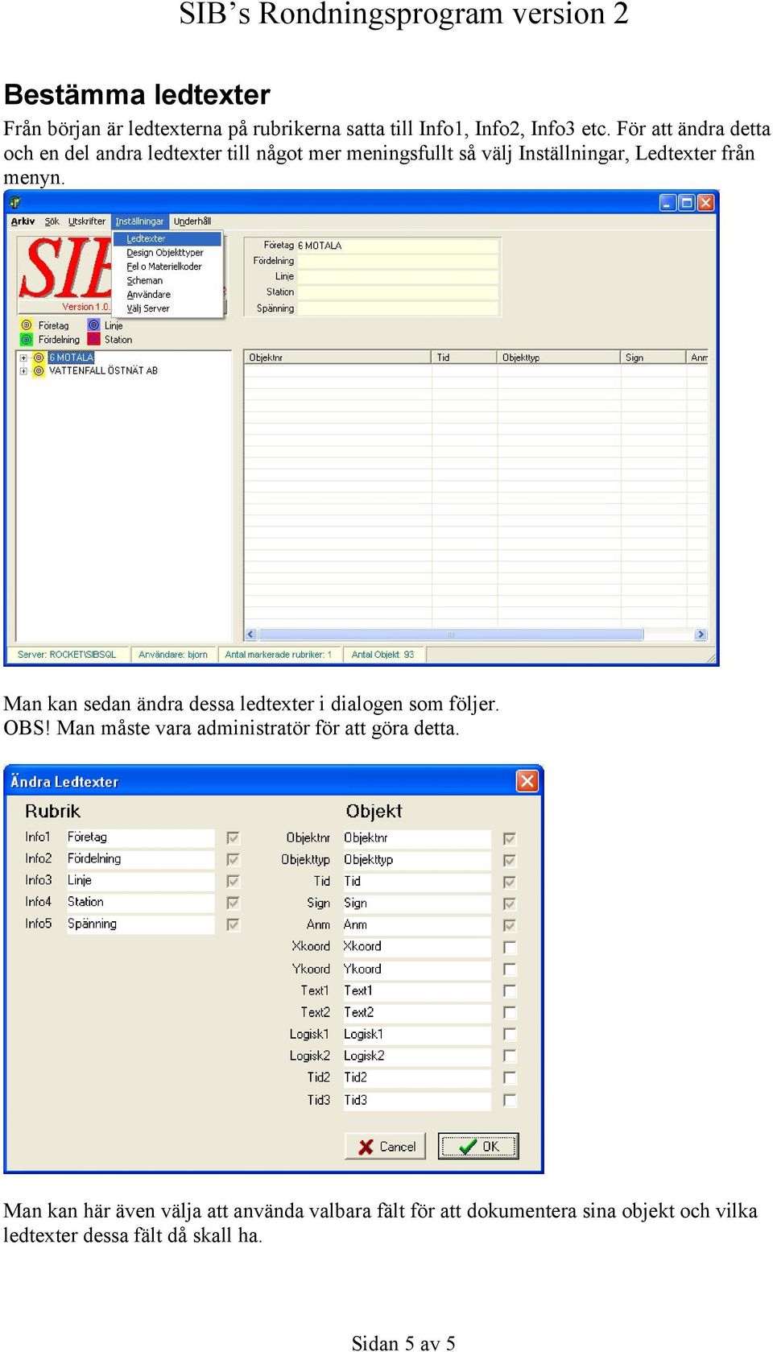Image resolution: width=773 pixels, height=1352 pixels.
Task: Click the Spänning info field
Action: (x=398, y=308)
